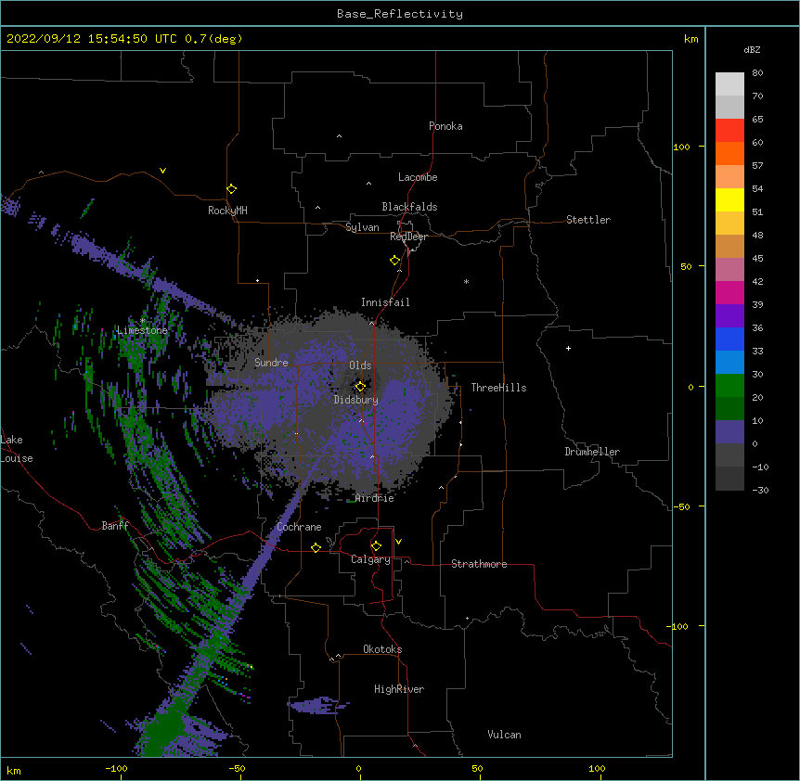
Task: Click the Airdrie city label
Action: (375, 498)
